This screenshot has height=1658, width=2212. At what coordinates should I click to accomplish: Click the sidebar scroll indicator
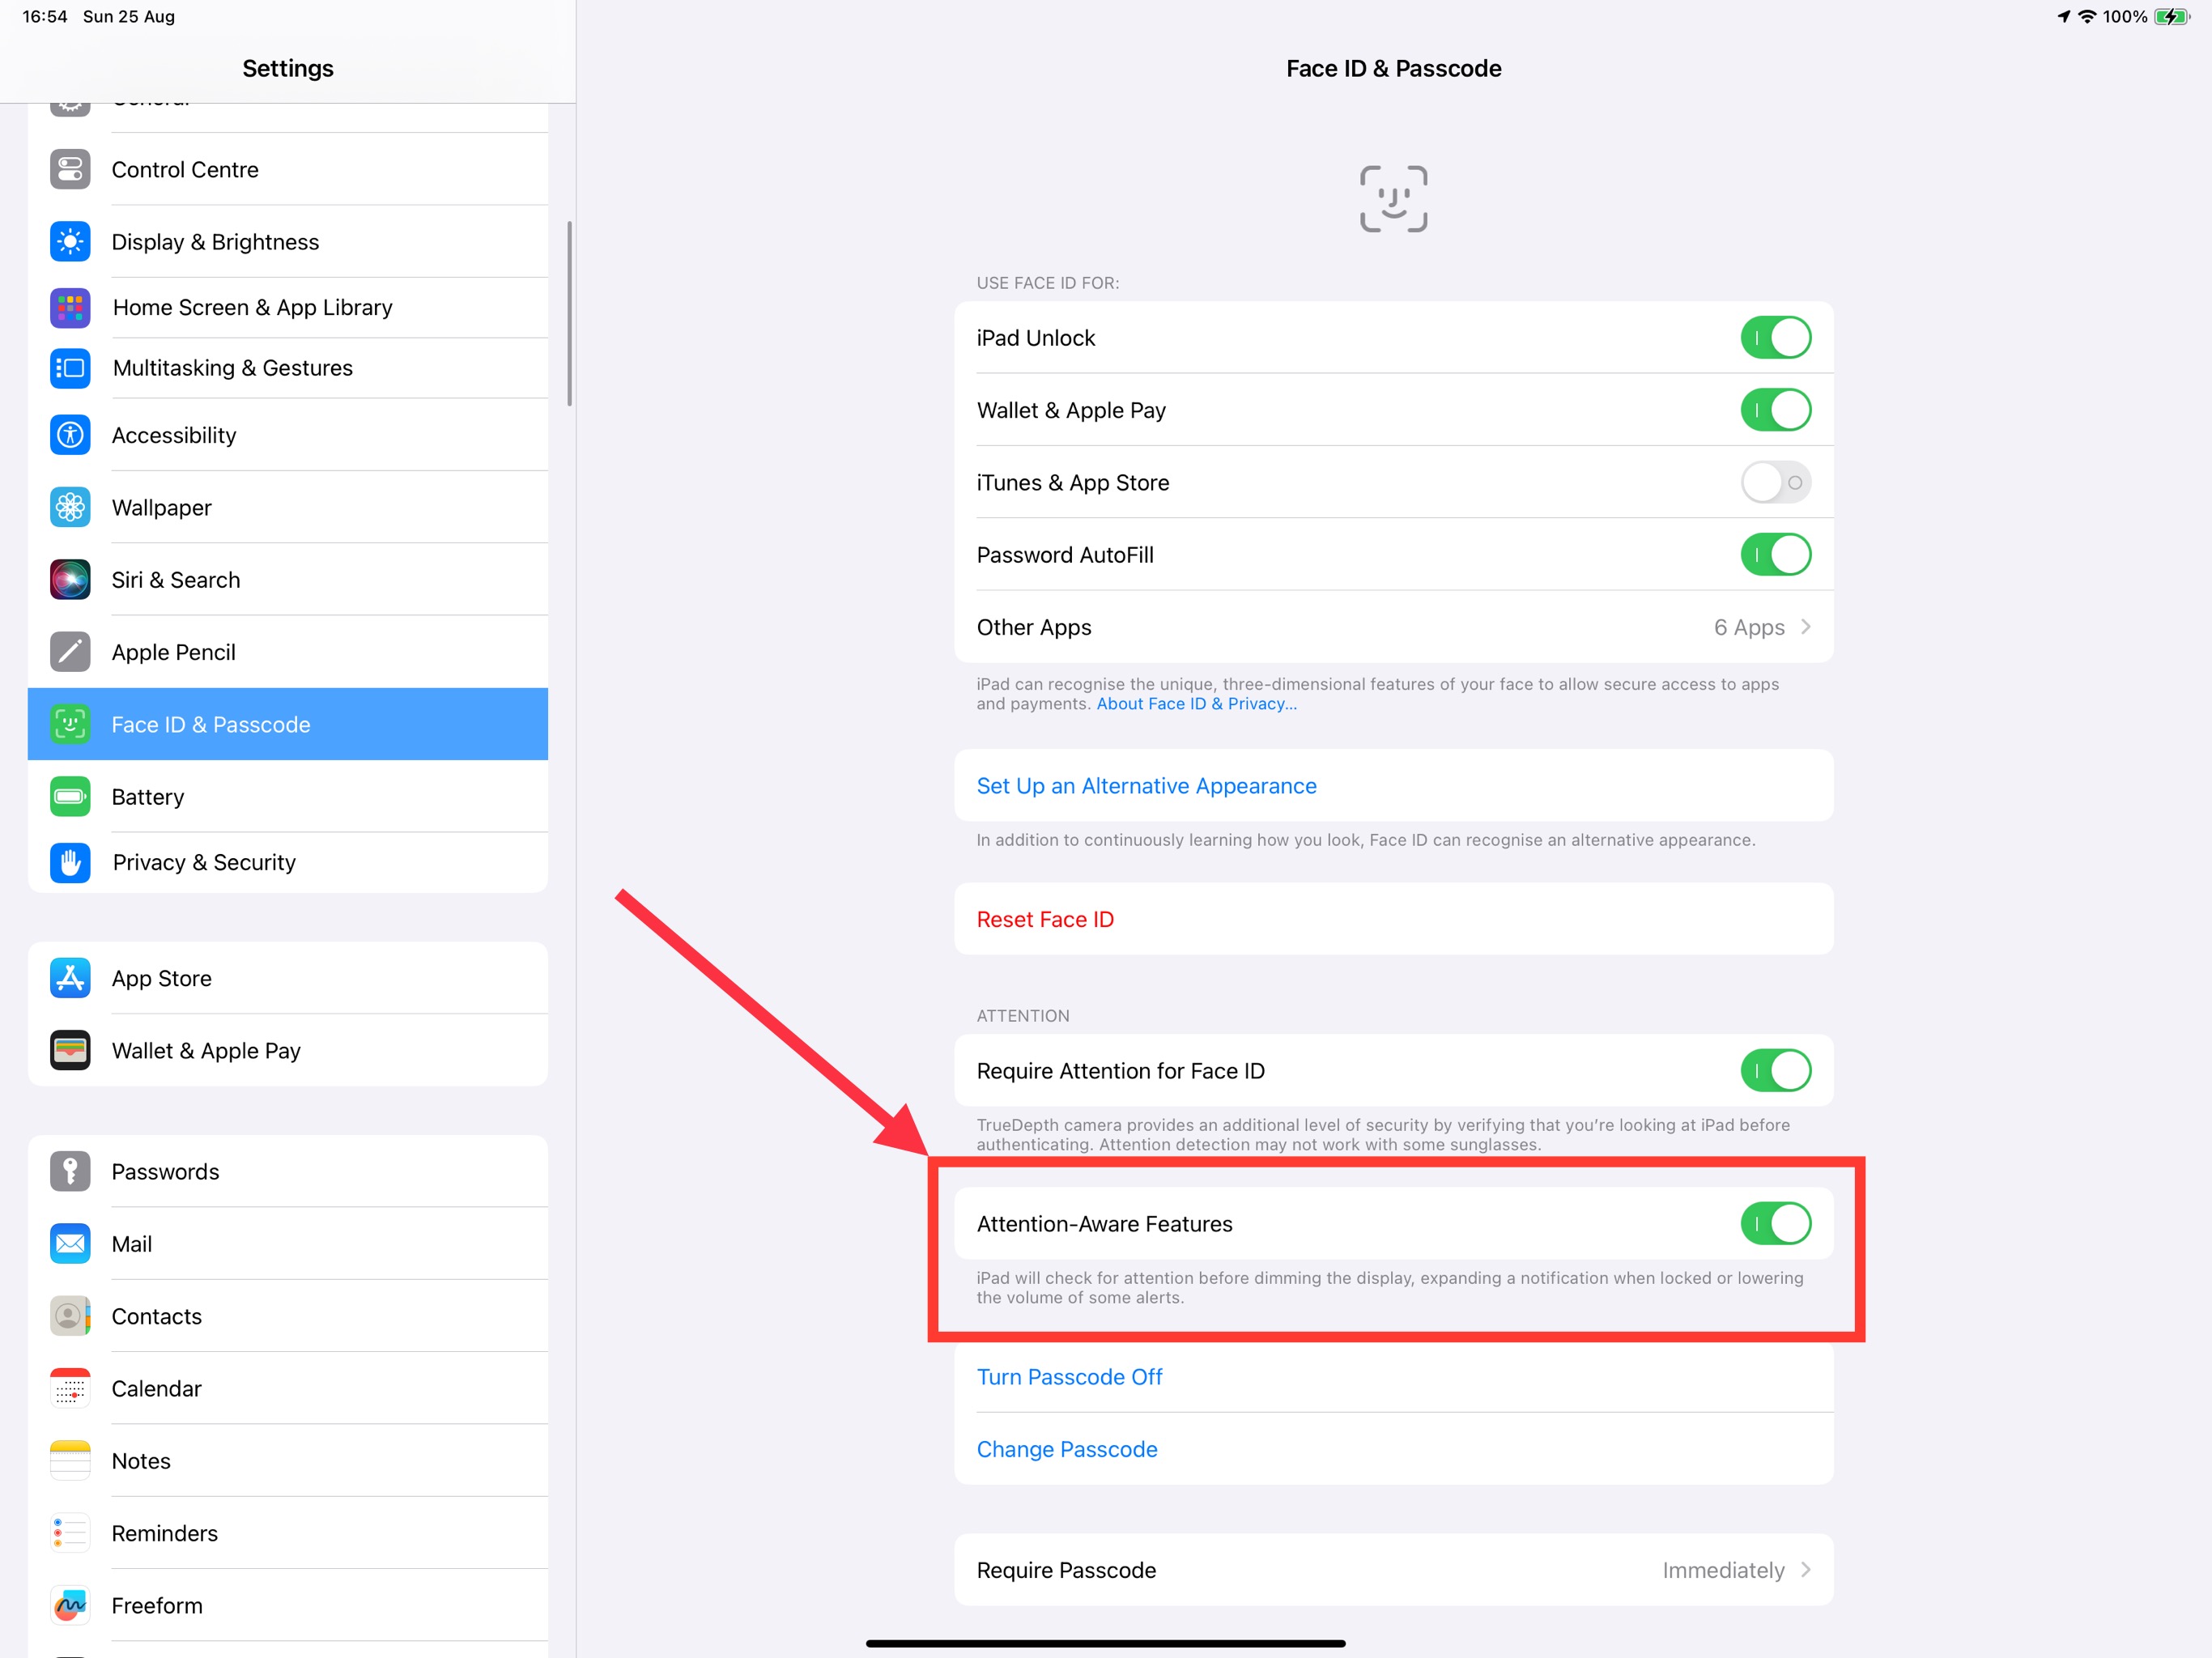point(569,313)
